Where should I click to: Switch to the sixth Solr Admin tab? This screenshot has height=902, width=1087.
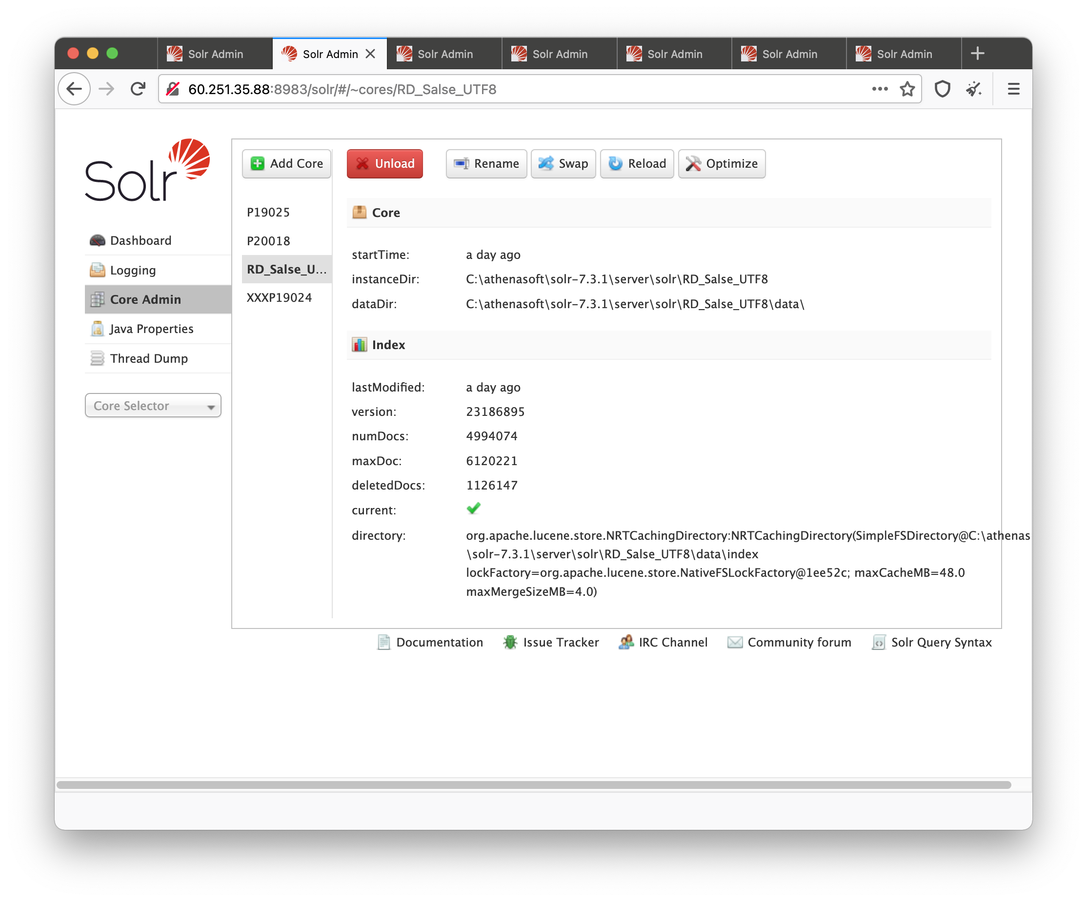tap(789, 54)
